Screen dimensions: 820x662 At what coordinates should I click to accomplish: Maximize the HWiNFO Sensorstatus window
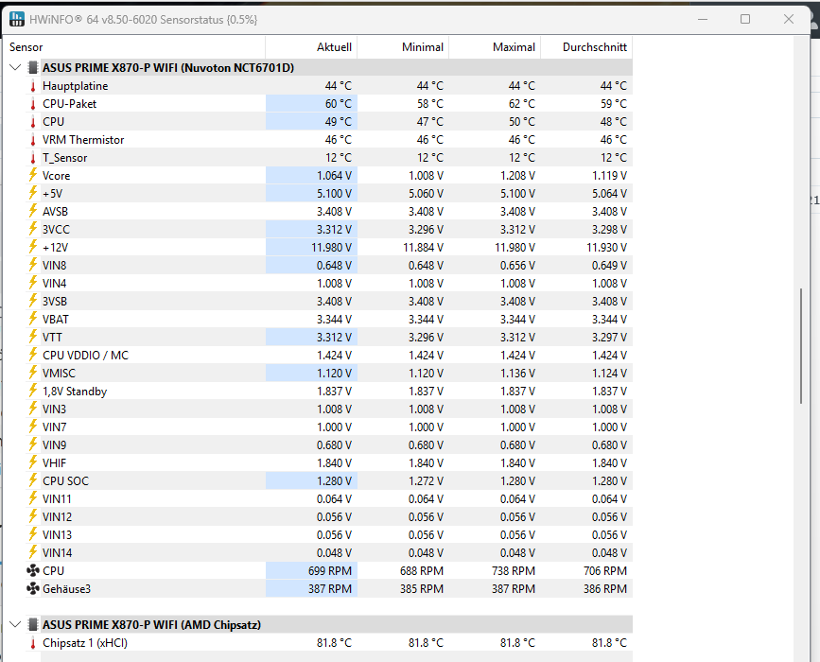[745, 19]
